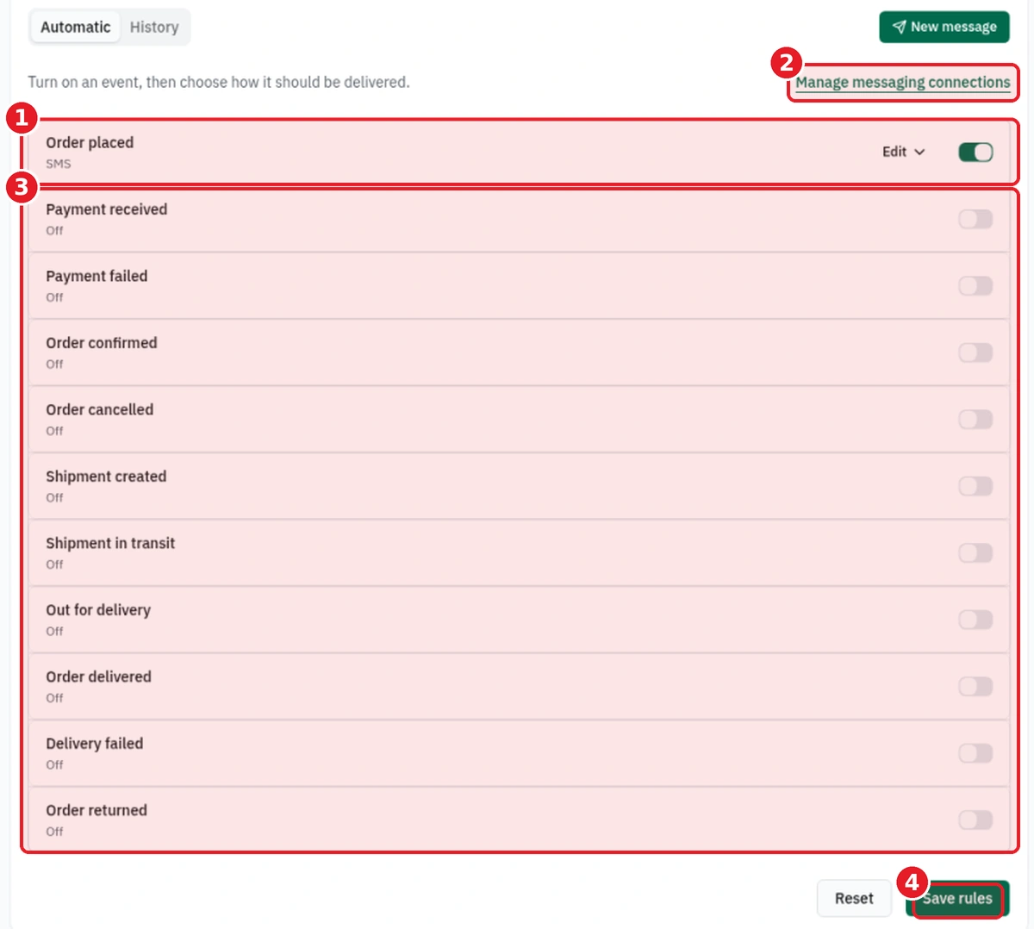The height and width of the screenshot is (929, 1034).
Task: Click the Order delivered label
Action: (x=98, y=676)
